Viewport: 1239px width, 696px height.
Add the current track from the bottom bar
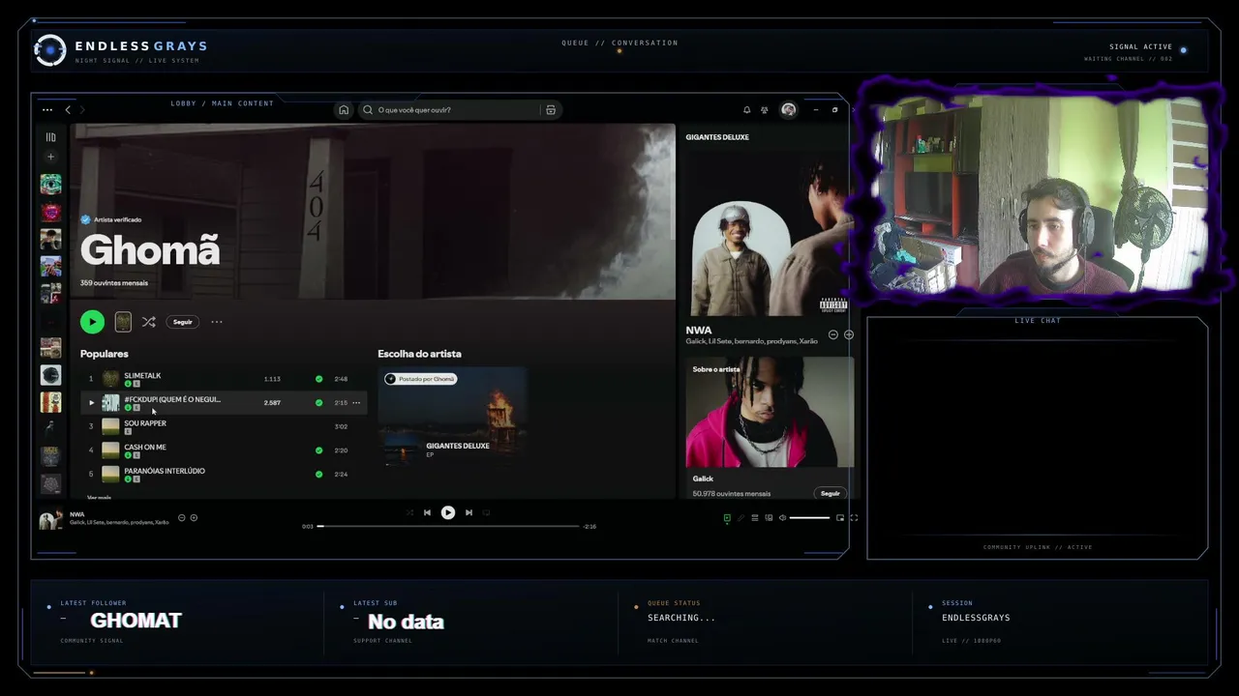click(194, 518)
